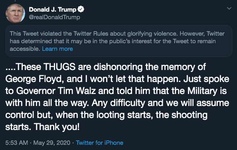Screen dimensions: 237x150
Task: Click "Twitter Rules" in the notice
Action: pyautogui.click(x=91, y=34)
